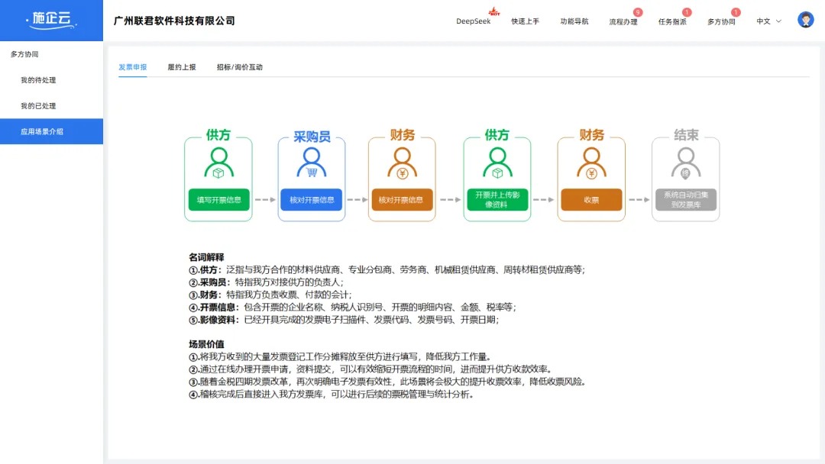Screen dimensions: 825x464
Task: Switch to the 履约上报 tab
Action: click(x=182, y=67)
